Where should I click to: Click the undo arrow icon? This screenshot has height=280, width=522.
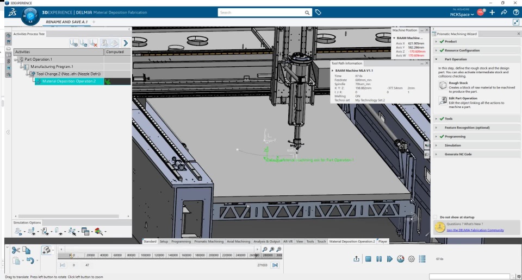(30, 260)
